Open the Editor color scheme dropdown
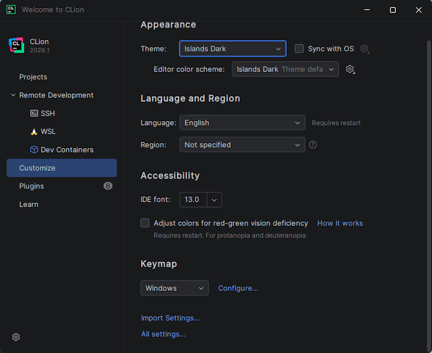 [285, 69]
